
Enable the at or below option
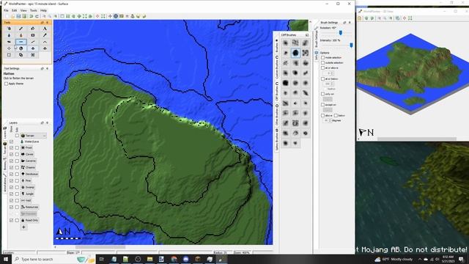pos(322,79)
